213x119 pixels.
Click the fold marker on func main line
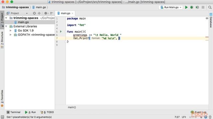66,32
